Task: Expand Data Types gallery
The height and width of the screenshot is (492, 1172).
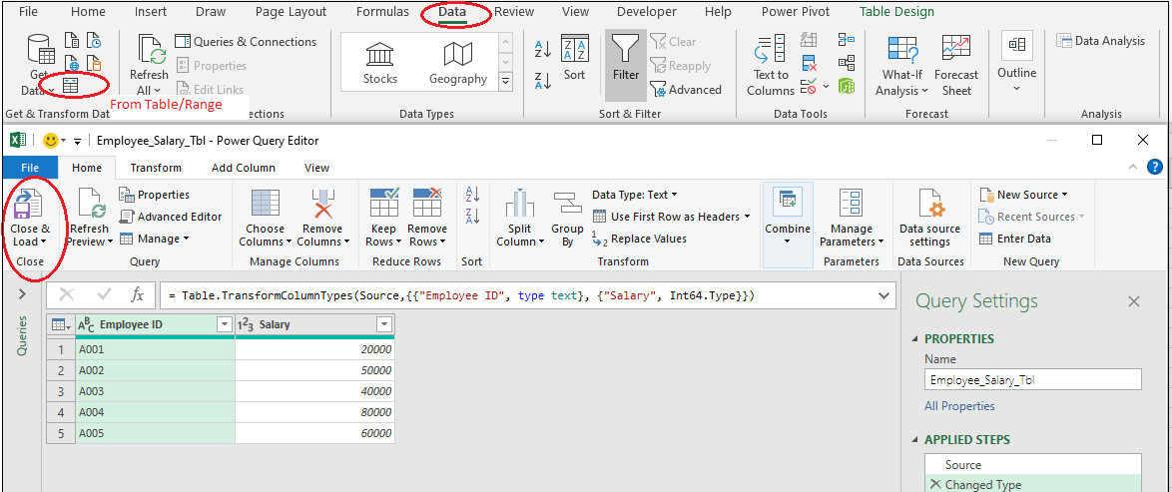Action: tap(505, 81)
